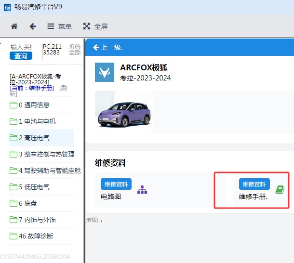Click folder icon beside 驾驶辅助与智能座舱
Screen dimensions: 294x263
13,171
